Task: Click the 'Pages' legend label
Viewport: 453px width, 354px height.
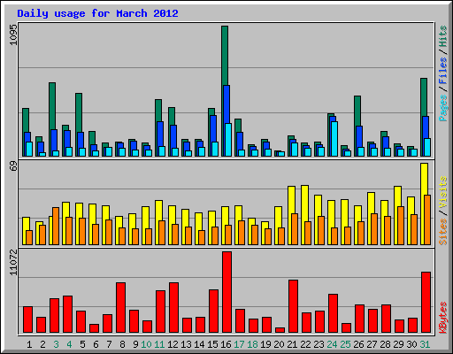Action: [442, 108]
